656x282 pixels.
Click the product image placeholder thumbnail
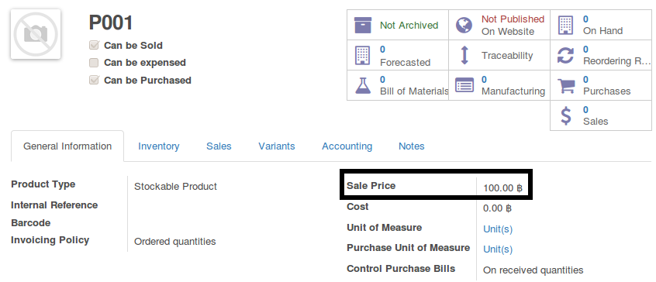tap(36, 34)
